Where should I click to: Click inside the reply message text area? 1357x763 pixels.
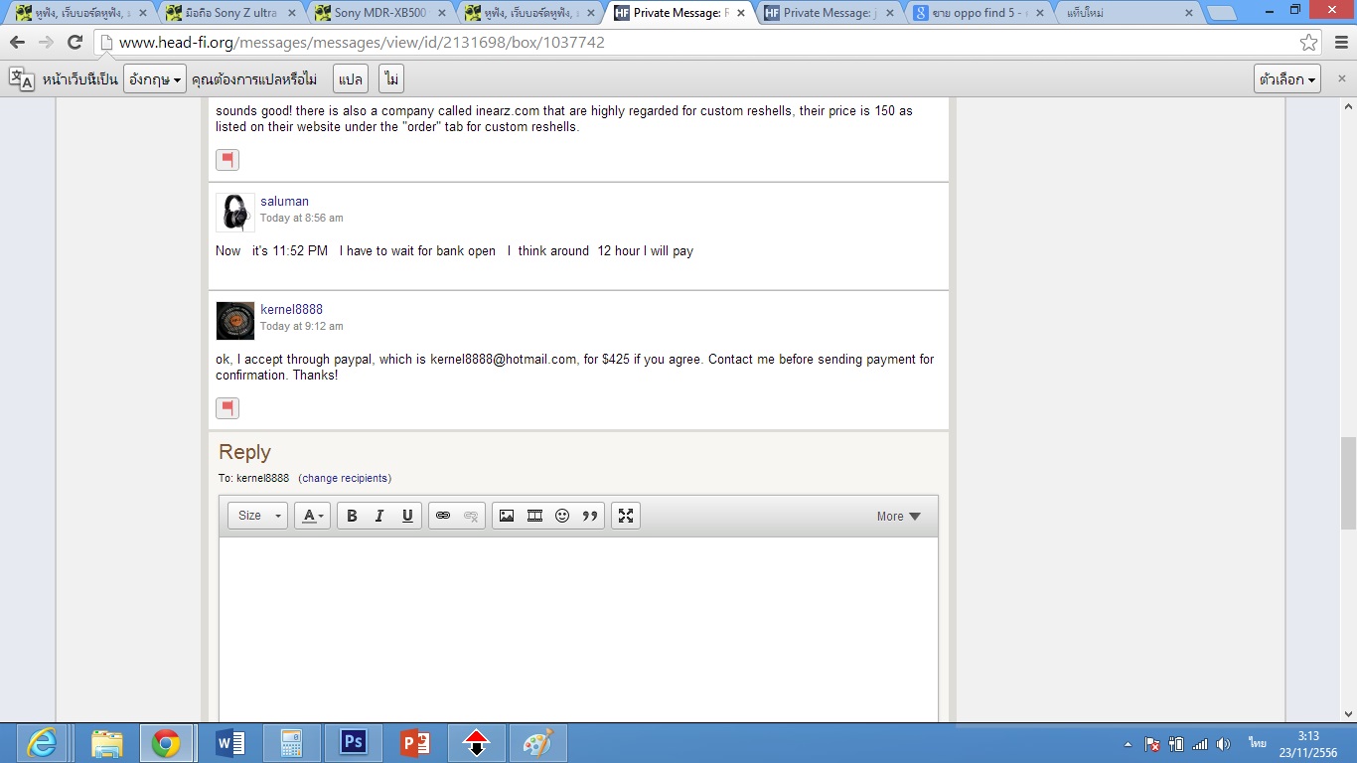pos(578,626)
